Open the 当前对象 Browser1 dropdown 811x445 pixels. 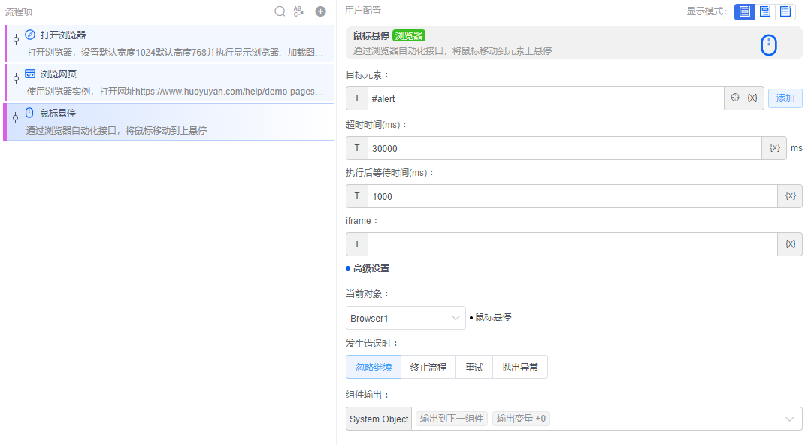click(406, 318)
